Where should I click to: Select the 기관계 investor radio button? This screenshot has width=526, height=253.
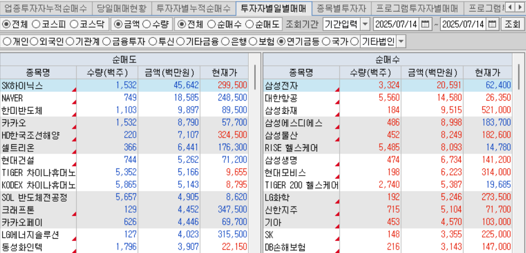[x=70, y=41]
